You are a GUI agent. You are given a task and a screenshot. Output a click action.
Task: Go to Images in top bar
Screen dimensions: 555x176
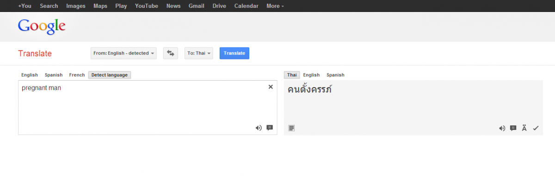pos(76,6)
